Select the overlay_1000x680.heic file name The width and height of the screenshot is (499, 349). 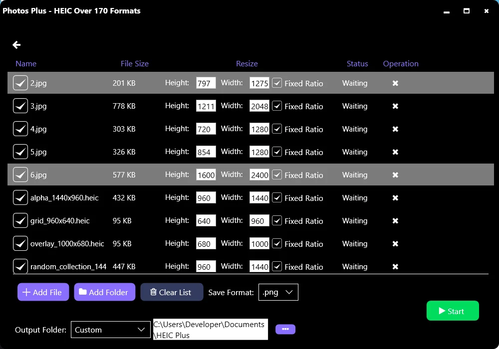point(67,243)
